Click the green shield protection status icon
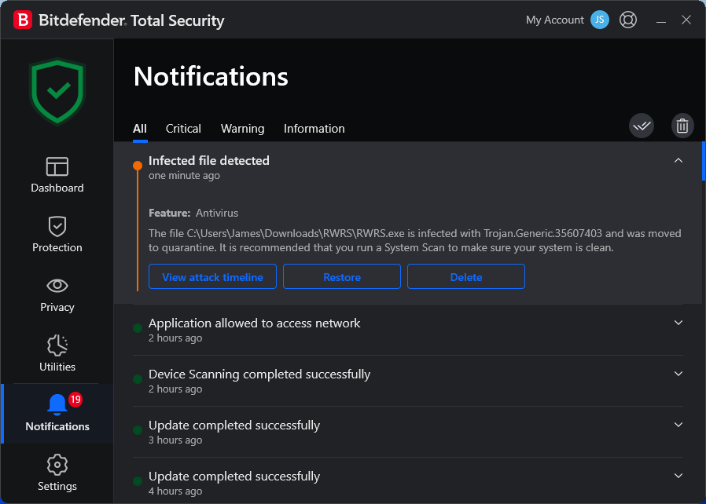This screenshot has width=706, height=504. [x=57, y=92]
